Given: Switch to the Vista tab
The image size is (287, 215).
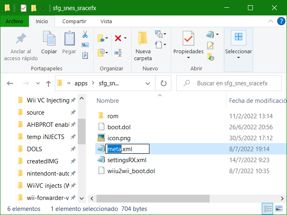Looking at the screenshot, I should pyautogui.click(x=106, y=21).
